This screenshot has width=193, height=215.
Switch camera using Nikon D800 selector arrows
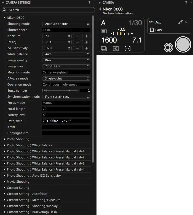[100, 9]
